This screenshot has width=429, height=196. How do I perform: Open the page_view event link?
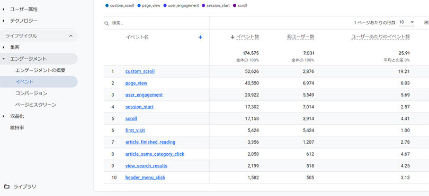pos(136,83)
